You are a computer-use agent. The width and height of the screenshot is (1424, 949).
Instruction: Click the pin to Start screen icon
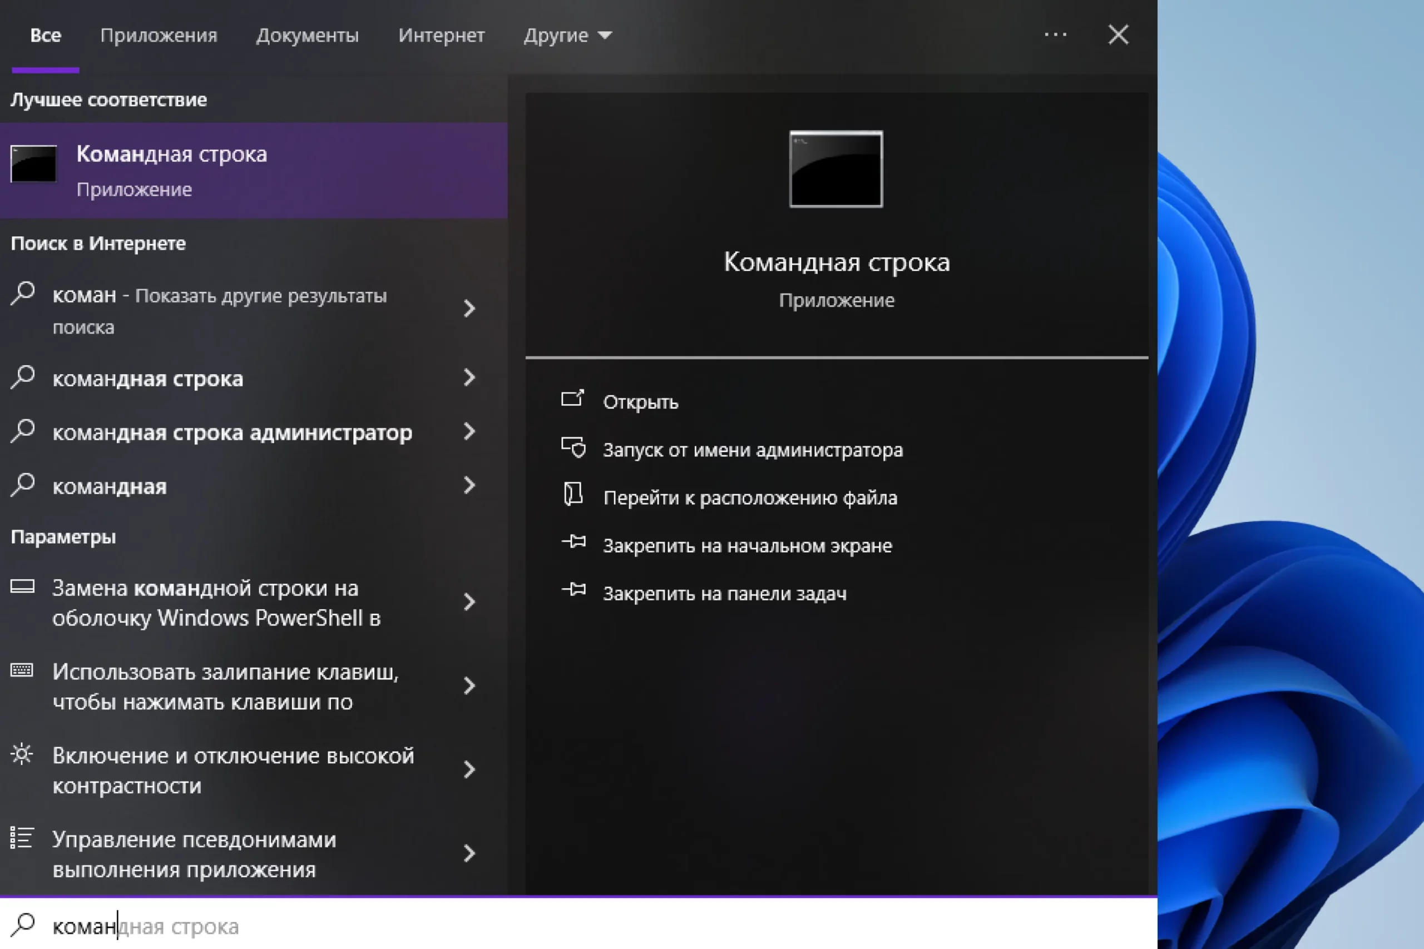pyautogui.click(x=573, y=541)
